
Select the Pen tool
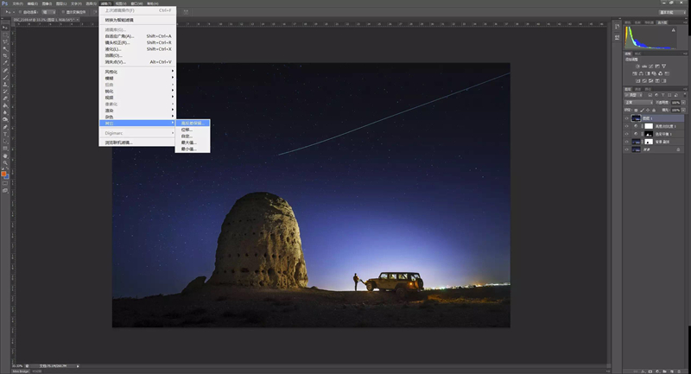(x=5, y=128)
